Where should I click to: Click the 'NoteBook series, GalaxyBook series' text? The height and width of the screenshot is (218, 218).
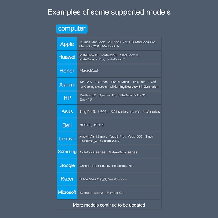(x=108, y=152)
